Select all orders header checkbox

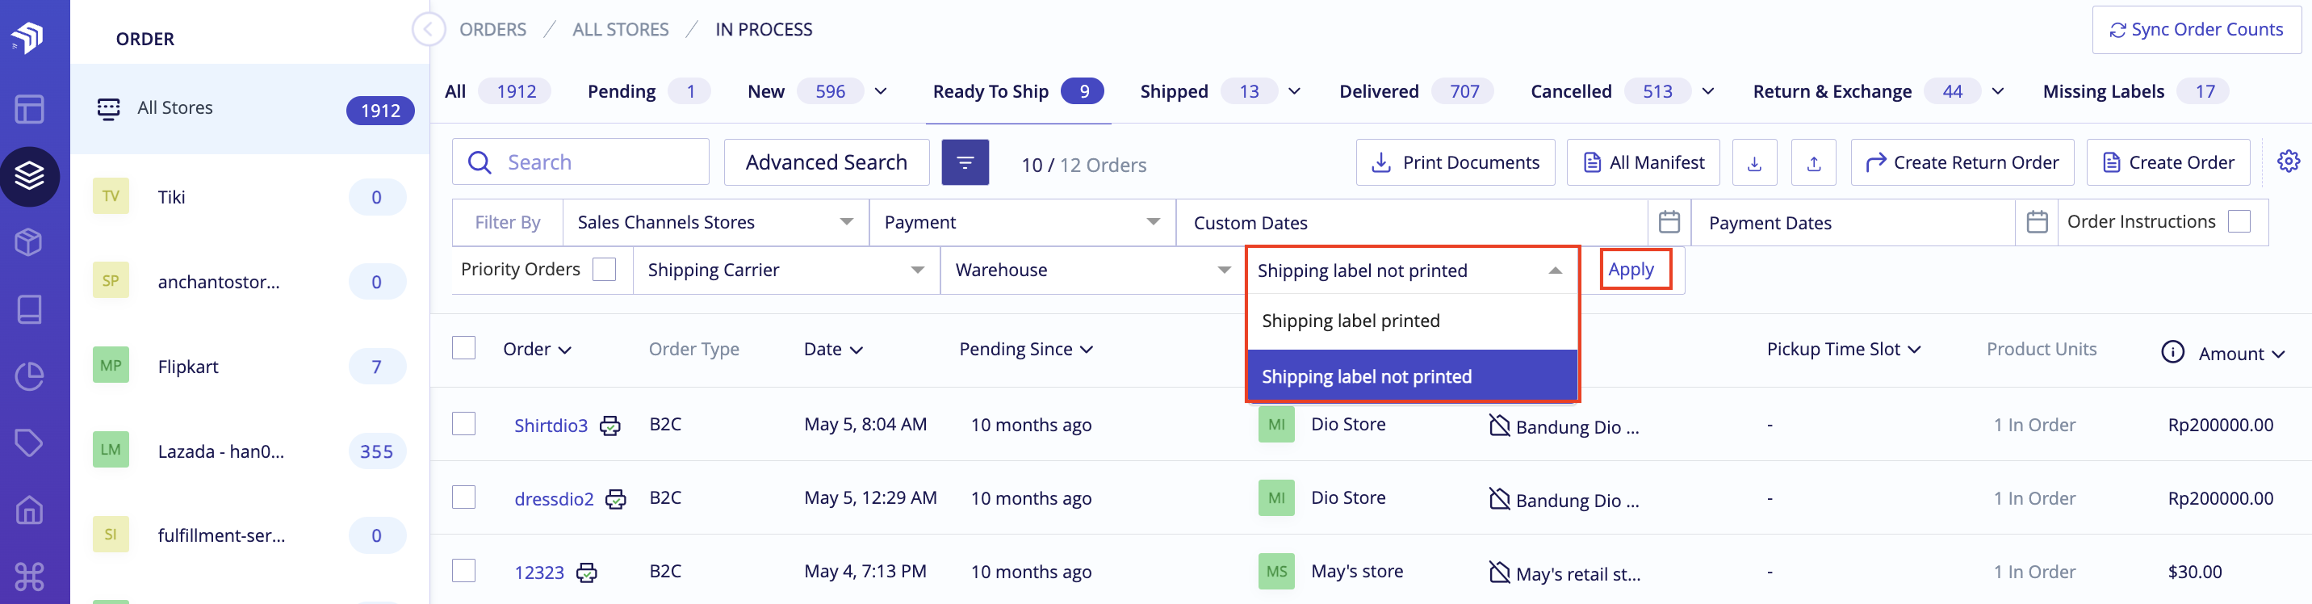[x=463, y=348]
